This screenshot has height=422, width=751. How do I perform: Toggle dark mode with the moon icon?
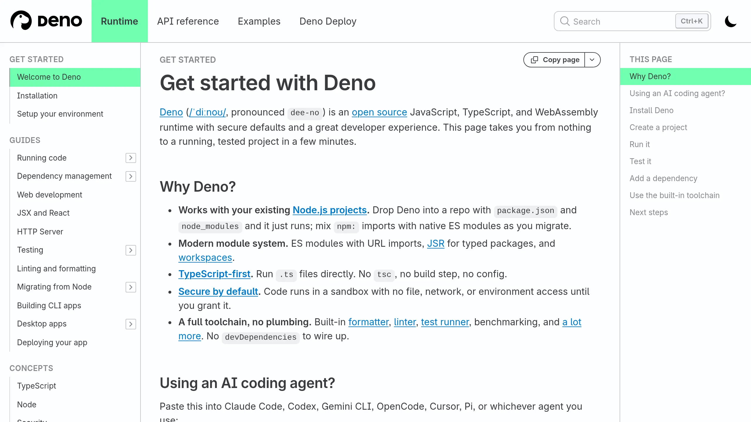click(730, 21)
